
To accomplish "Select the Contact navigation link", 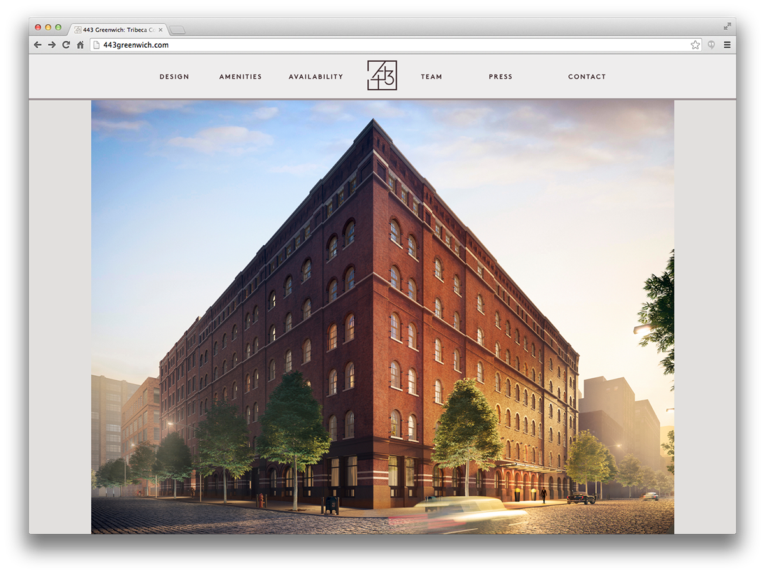I will pyautogui.click(x=587, y=76).
